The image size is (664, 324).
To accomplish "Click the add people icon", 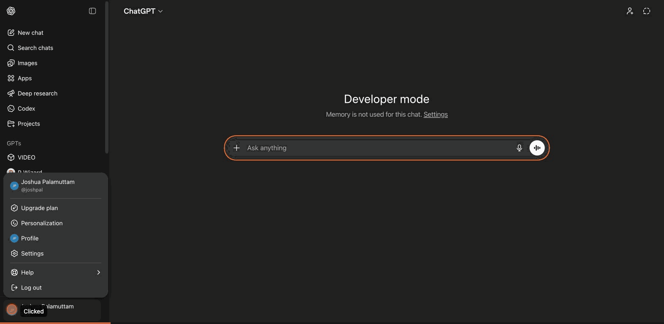I will pyautogui.click(x=630, y=11).
